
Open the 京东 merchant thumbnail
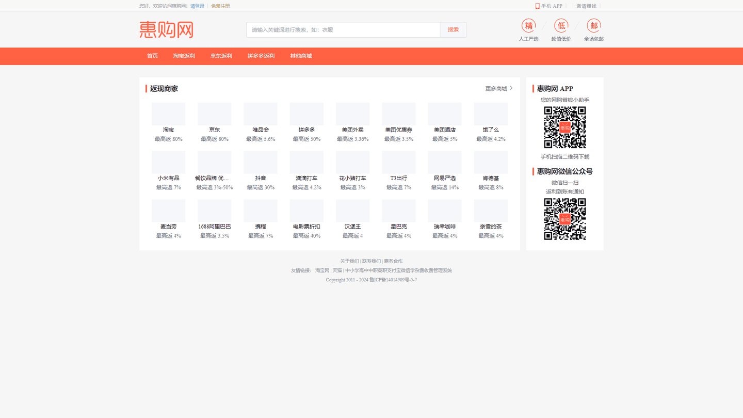tap(215, 114)
